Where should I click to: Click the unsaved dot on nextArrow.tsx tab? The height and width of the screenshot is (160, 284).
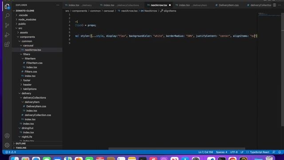point(170,5)
